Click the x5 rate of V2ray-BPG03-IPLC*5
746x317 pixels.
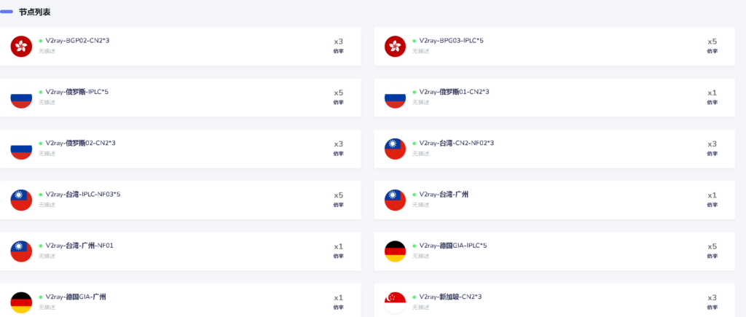(712, 42)
